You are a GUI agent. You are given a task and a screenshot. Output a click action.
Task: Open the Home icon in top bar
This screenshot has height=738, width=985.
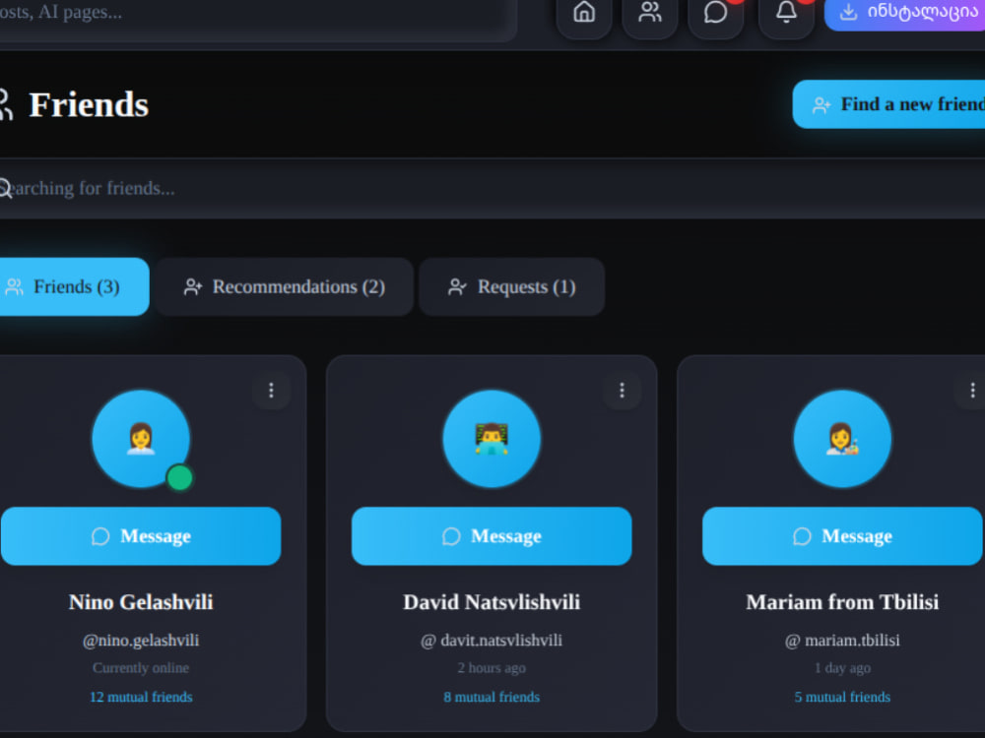click(583, 12)
